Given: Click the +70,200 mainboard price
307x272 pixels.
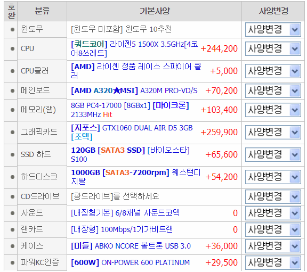Looking at the screenshot, I should click(x=221, y=90).
